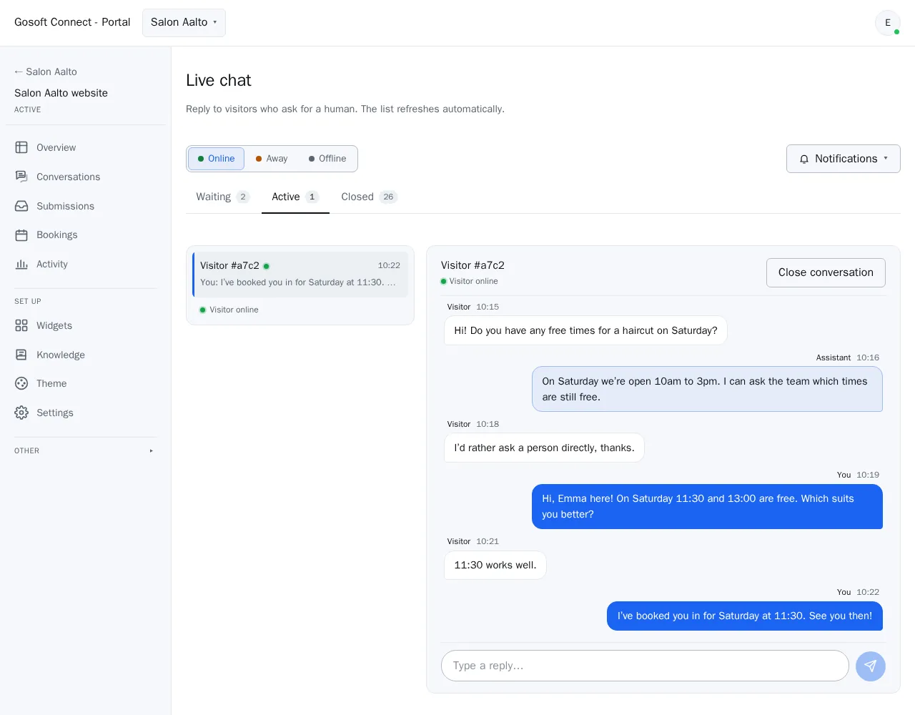Switch to the Closed tab
915x715 pixels.
tap(369, 197)
